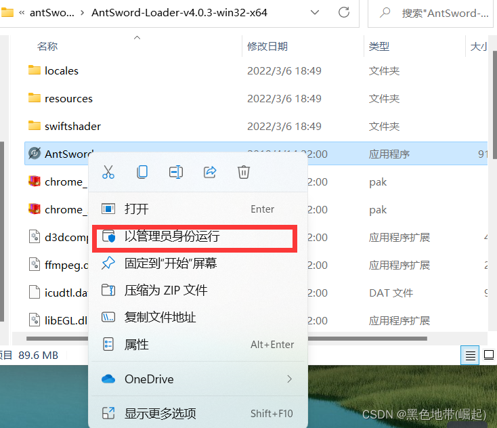497x428 pixels.
Task: Expand the address bar history dropdown
Action: point(315,12)
